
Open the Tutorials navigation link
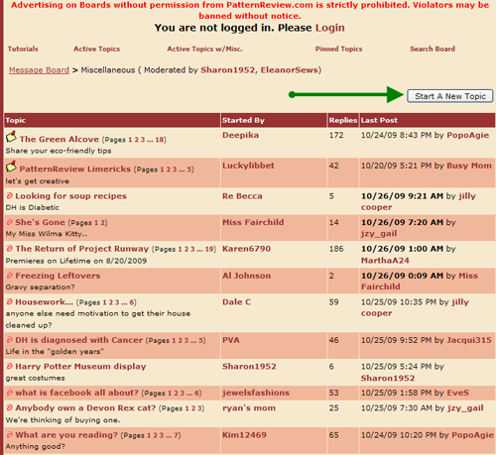pyautogui.click(x=23, y=49)
